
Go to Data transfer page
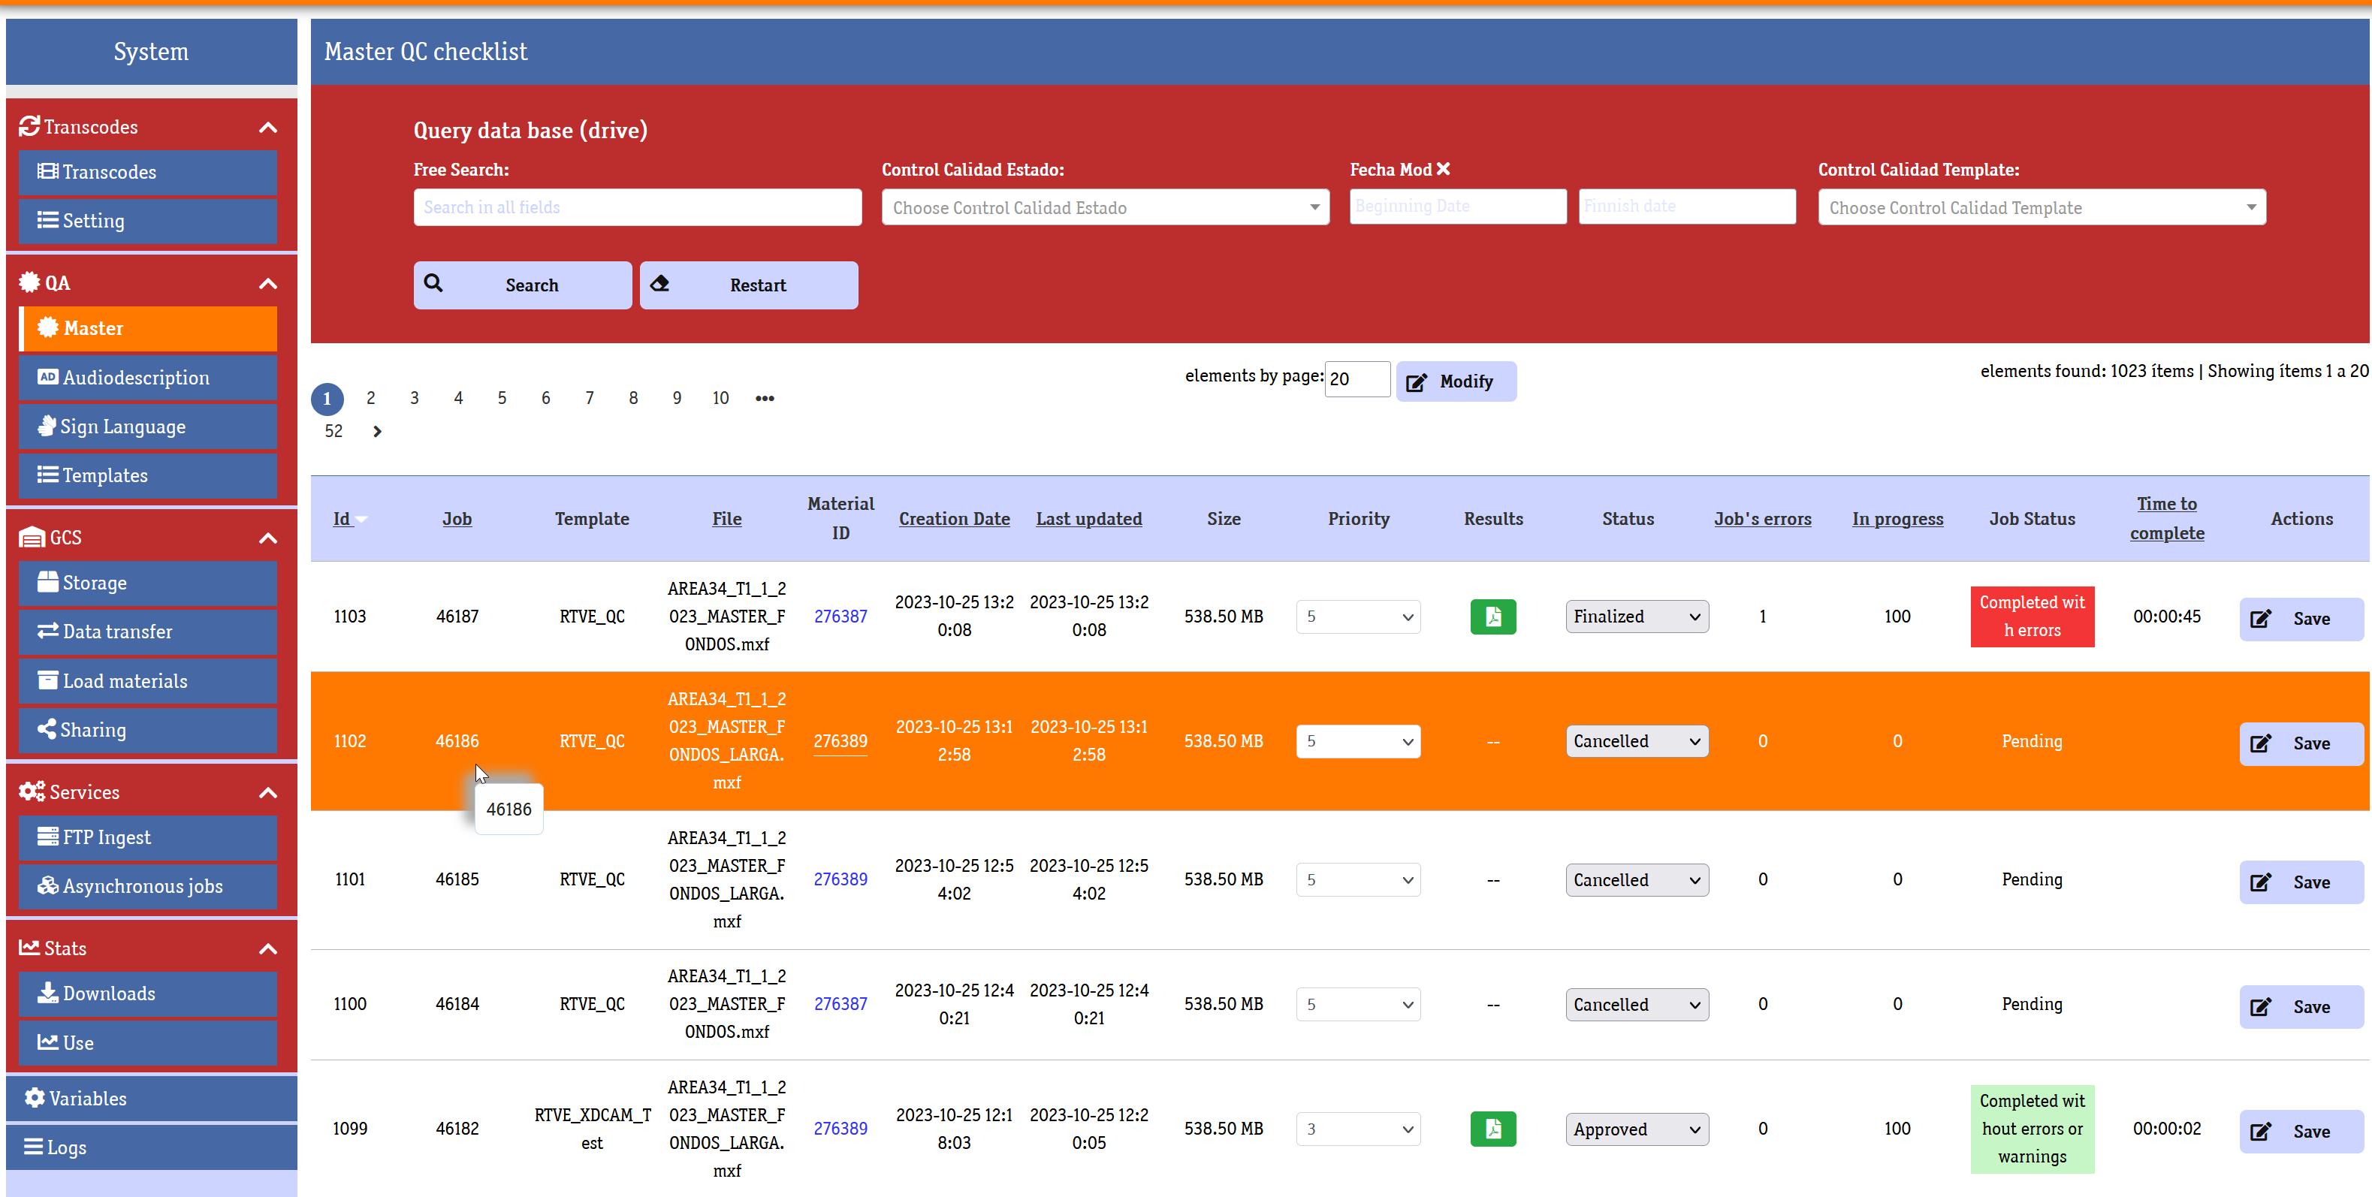[x=147, y=632]
